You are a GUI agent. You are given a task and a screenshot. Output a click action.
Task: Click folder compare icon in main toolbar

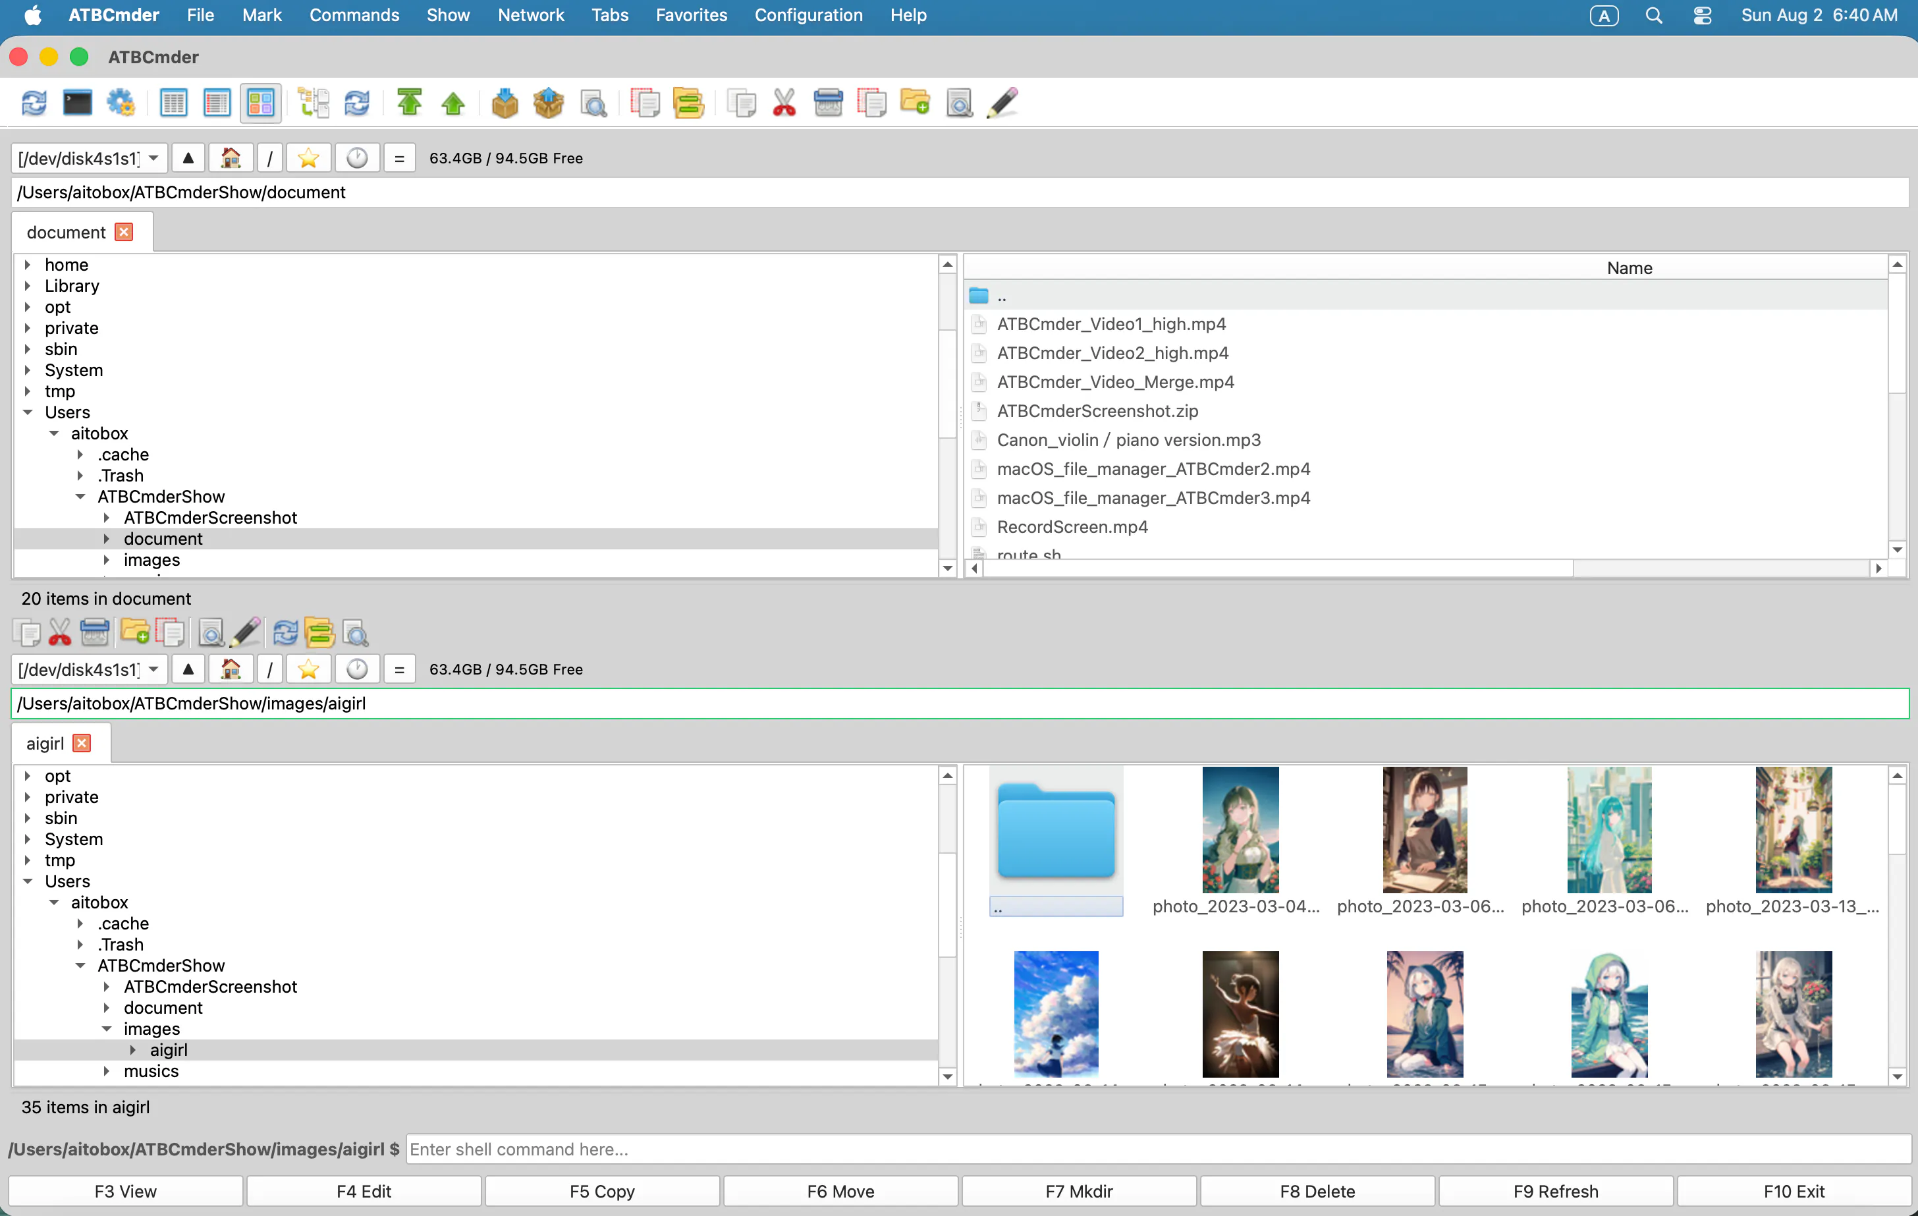coord(688,103)
